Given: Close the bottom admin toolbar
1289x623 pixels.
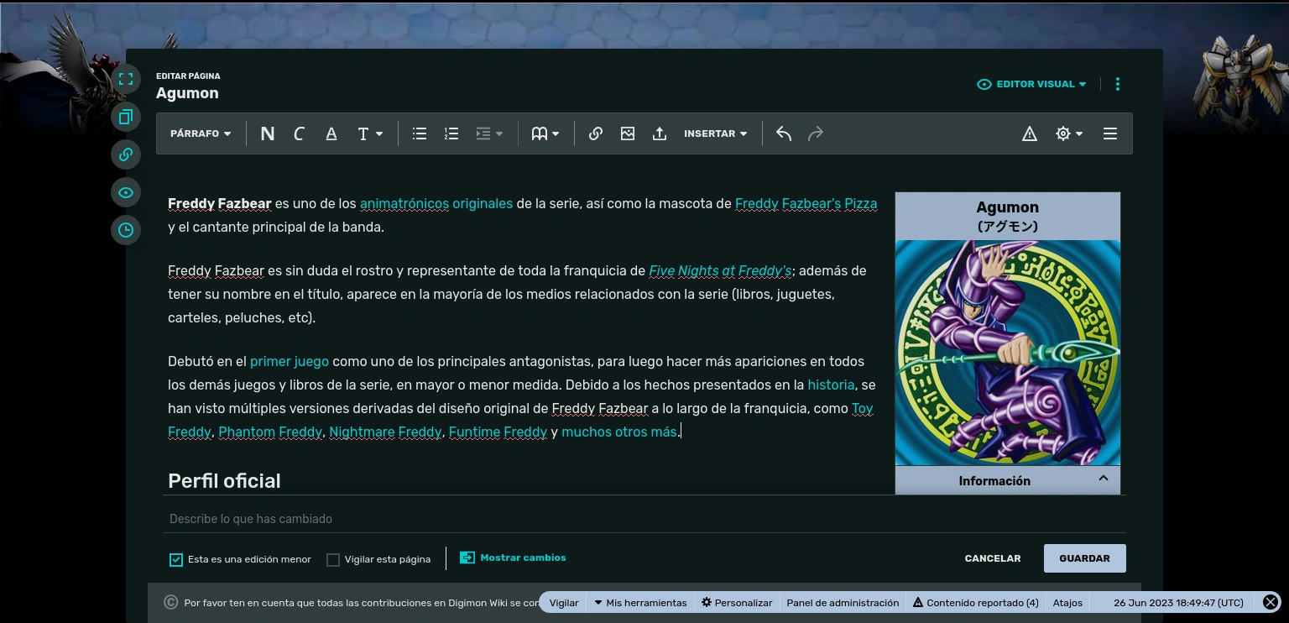Looking at the screenshot, I should (x=1271, y=602).
